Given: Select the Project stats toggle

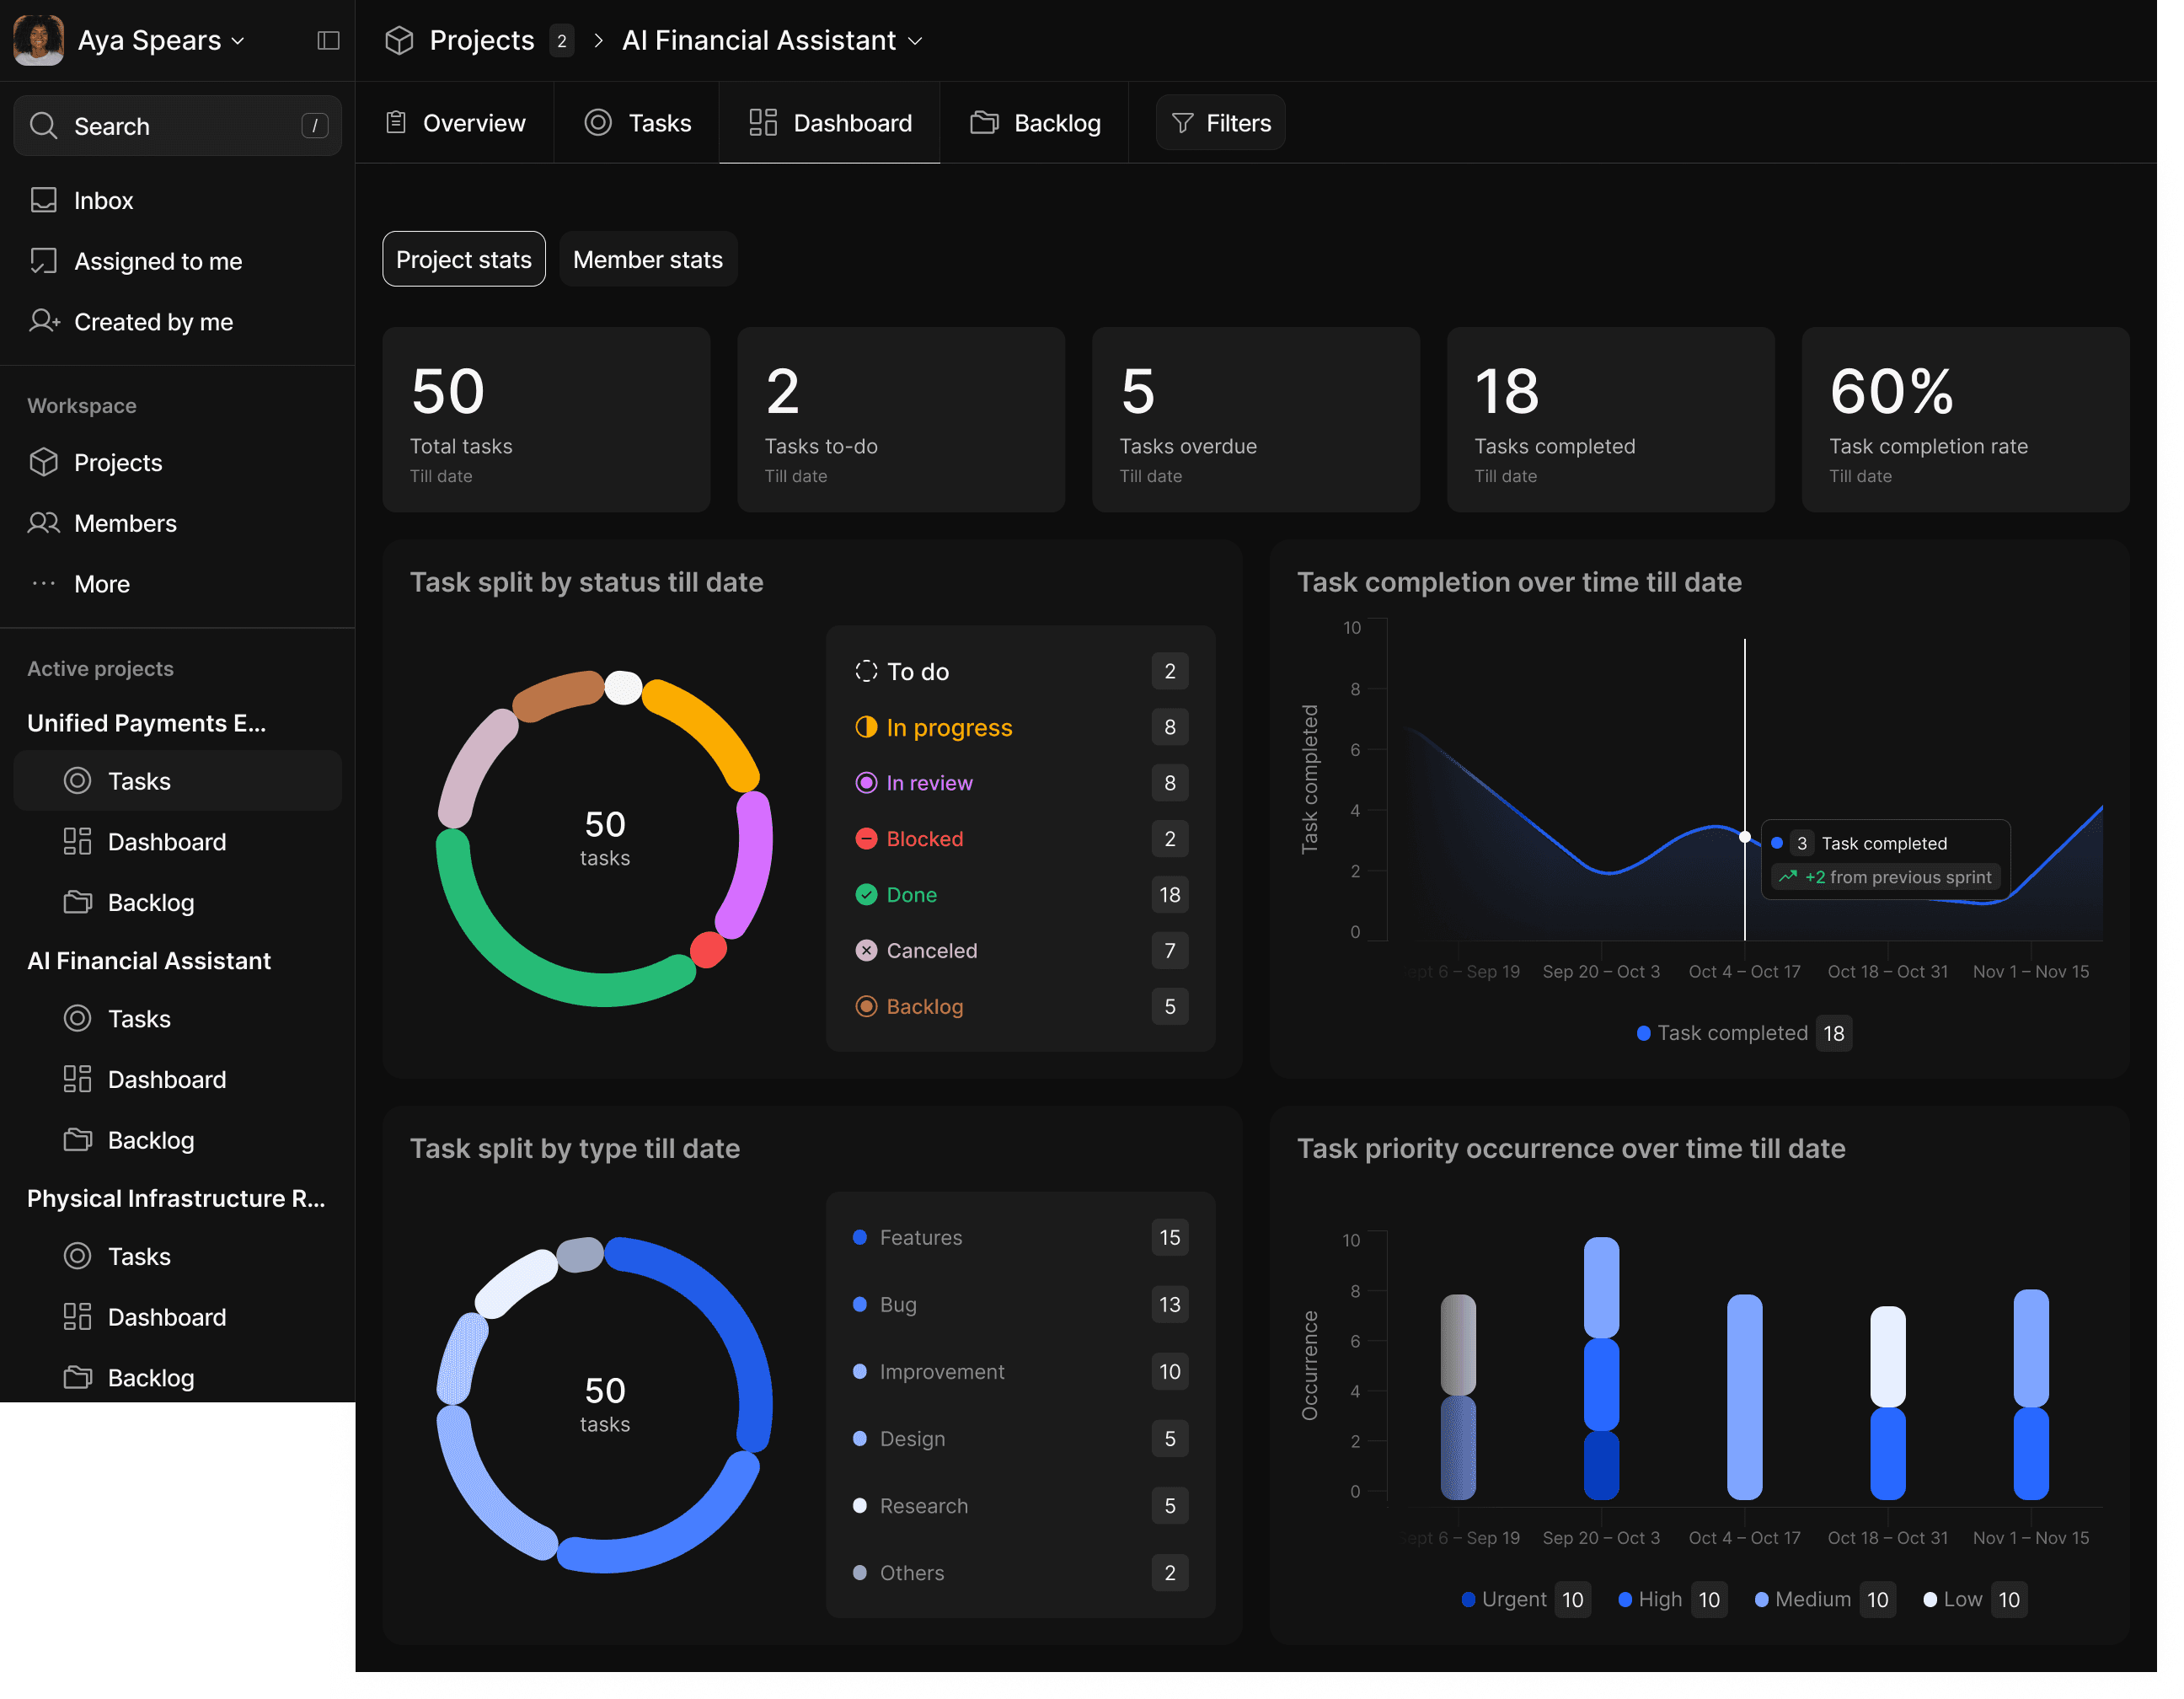Looking at the screenshot, I should [463, 260].
